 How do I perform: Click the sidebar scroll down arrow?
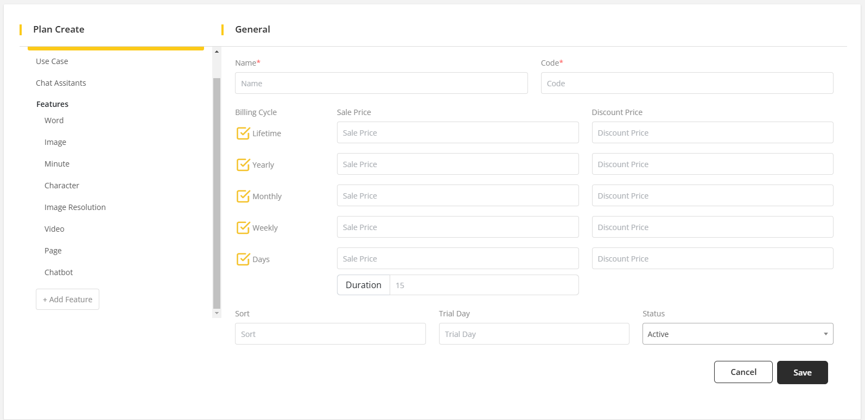(x=217, y=313)
